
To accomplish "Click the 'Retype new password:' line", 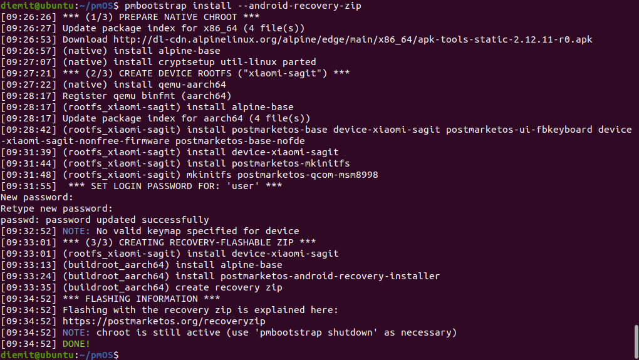I will point(56,208).
